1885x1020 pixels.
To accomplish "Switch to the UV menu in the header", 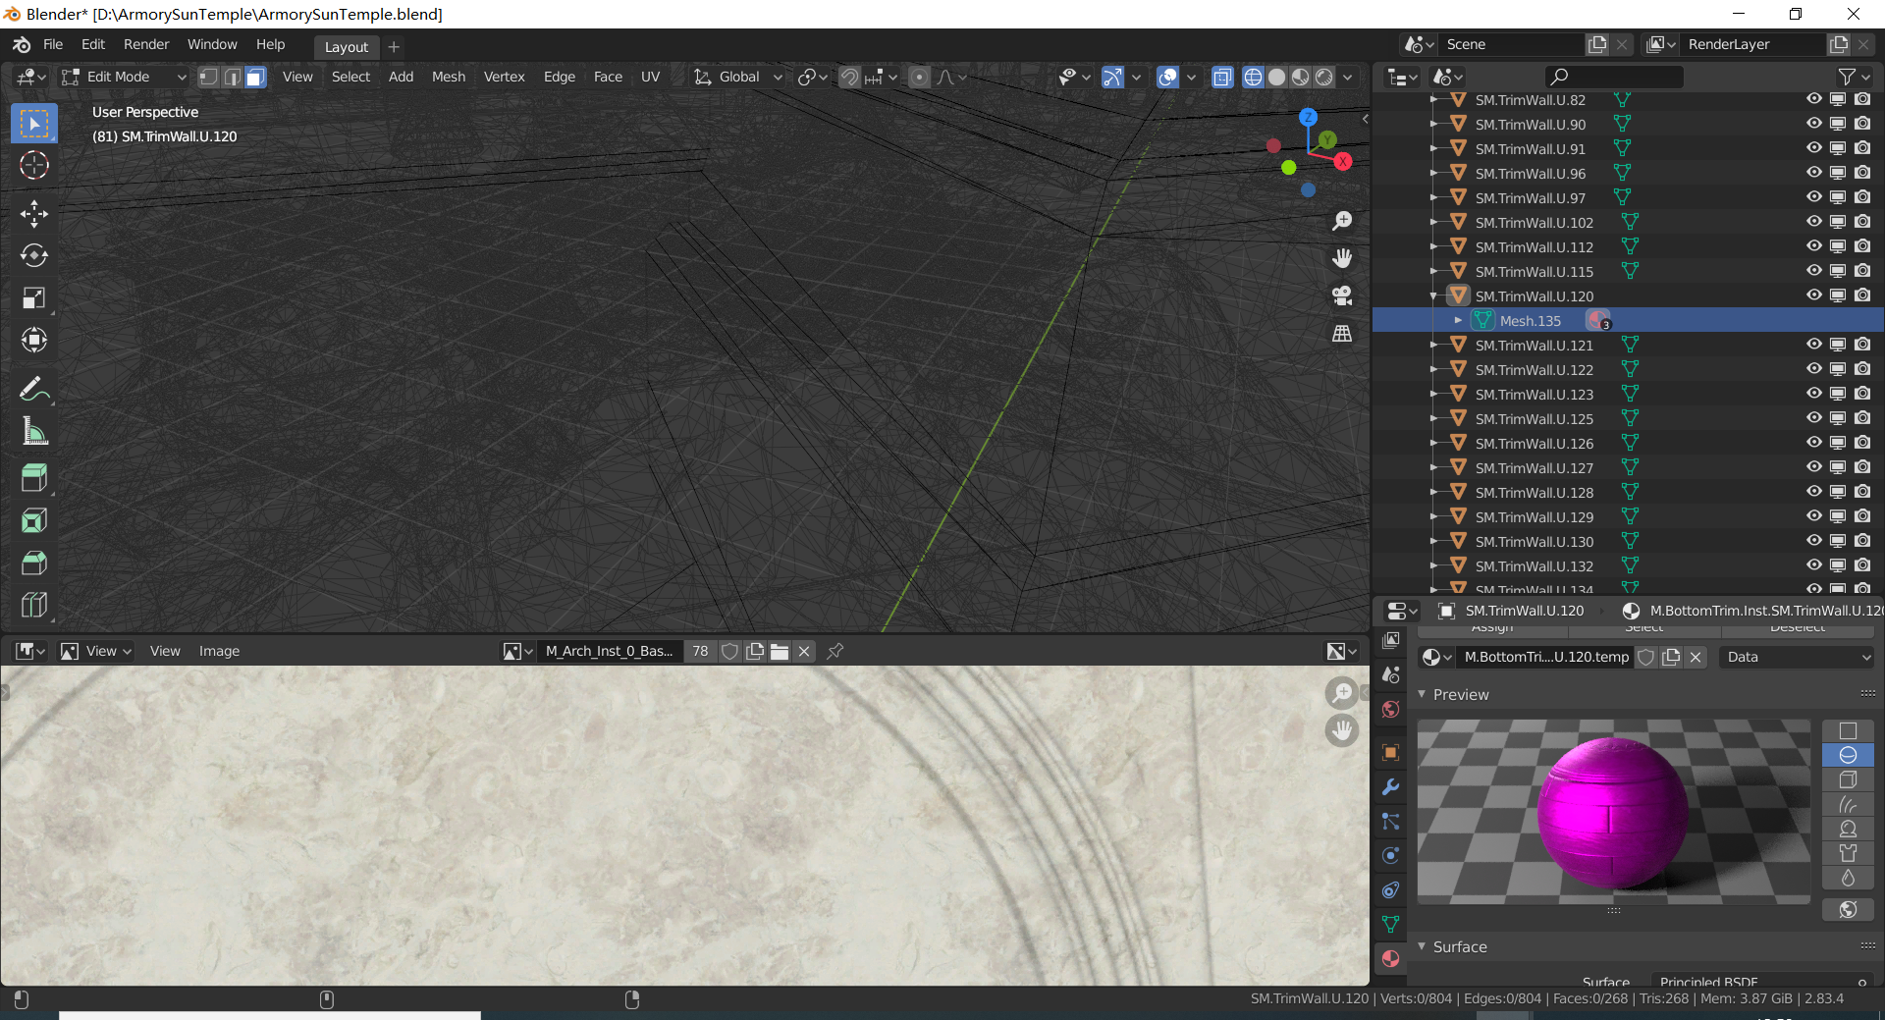I will coord(650,77).
